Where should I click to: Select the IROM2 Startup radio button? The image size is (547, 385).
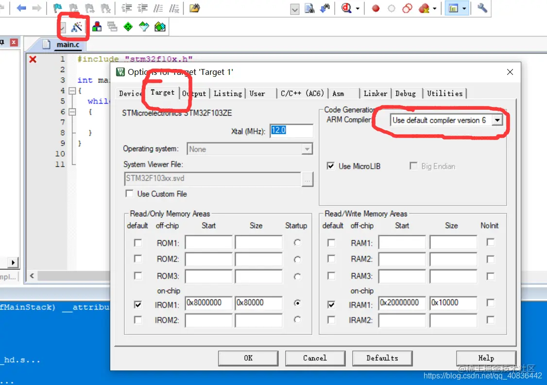pos(297,319)
